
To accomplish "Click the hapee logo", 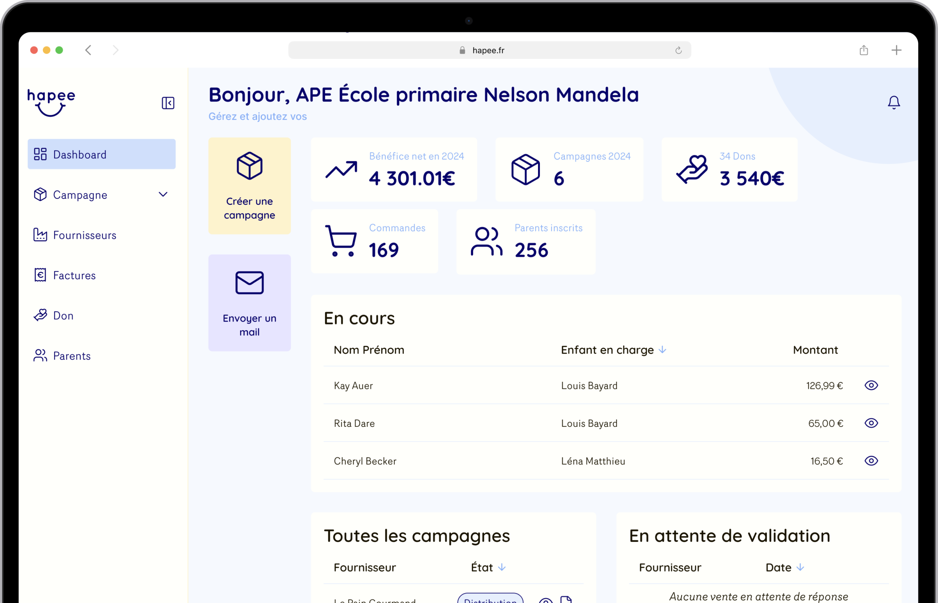I will point(51,103).
